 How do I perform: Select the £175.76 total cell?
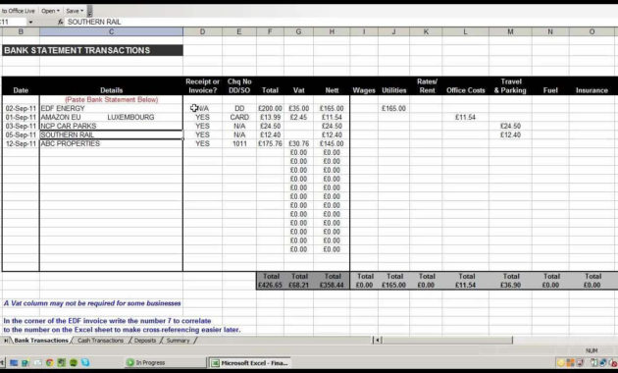(270, 143)
